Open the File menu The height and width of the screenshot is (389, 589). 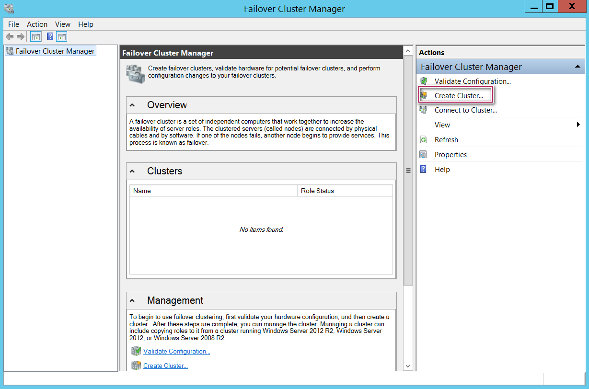[14, 24]
